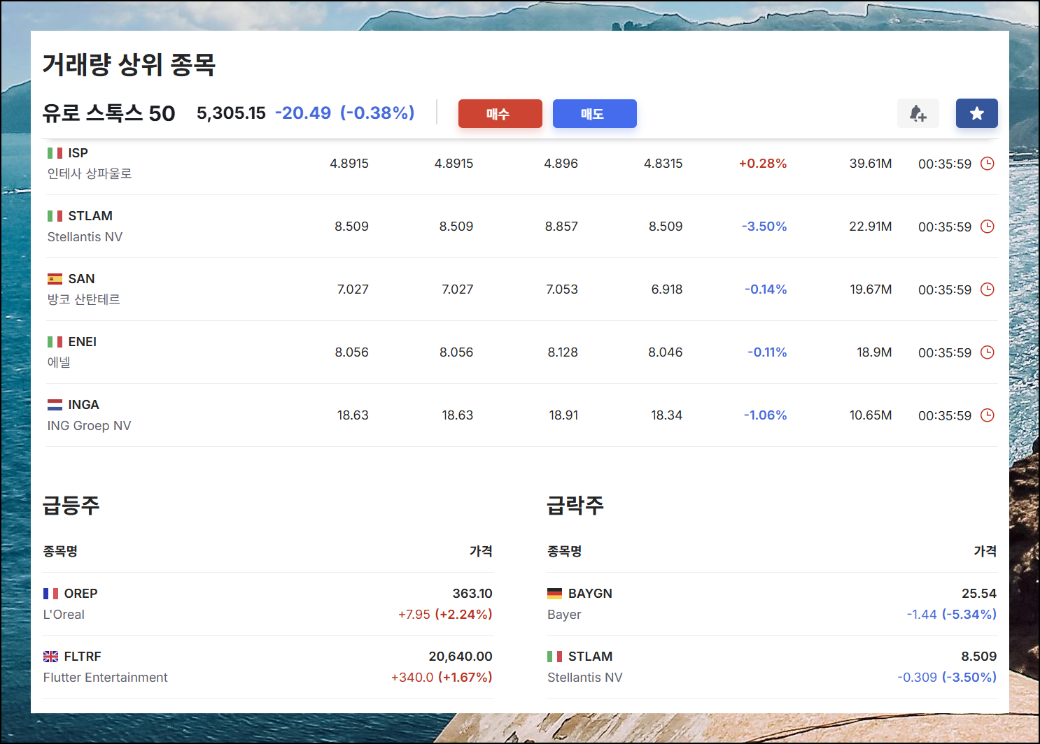The width and height of the screenshot is (1040, 744).
Task: Click INGA's volume value 10.65M
Action: [871, 415]
